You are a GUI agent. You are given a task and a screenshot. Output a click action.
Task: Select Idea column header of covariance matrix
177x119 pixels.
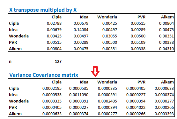pyautogui.click(x=84, y=82)
